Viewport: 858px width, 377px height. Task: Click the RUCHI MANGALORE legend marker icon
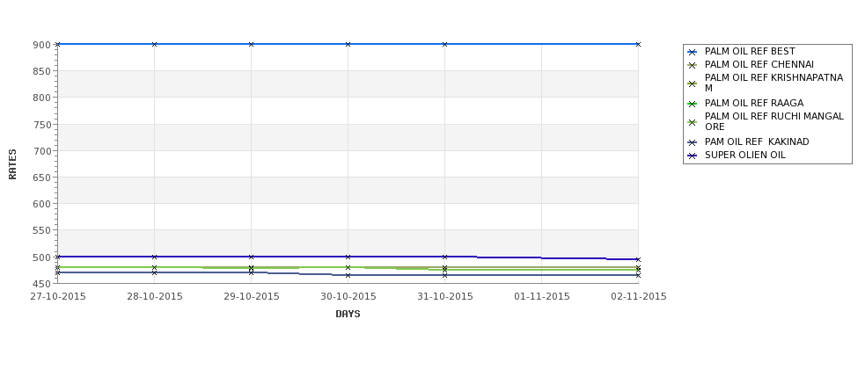pyautogui.click(x=693, y=123)
